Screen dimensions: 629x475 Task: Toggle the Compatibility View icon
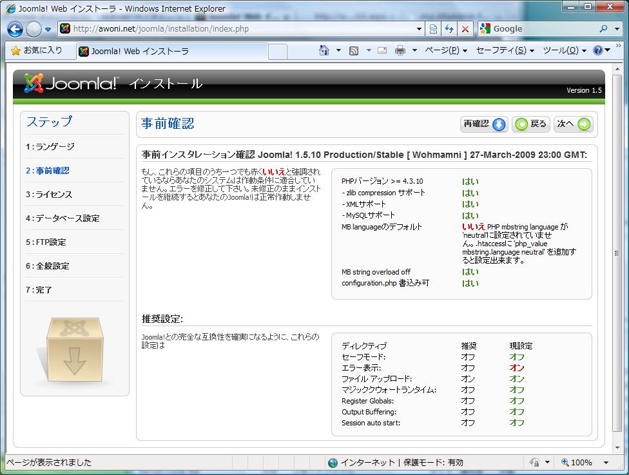433,29
